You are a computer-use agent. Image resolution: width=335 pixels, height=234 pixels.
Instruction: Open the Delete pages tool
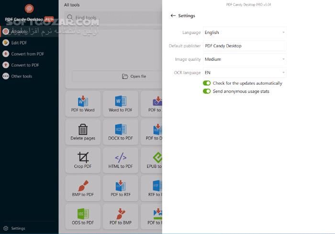tap(83, 132)
